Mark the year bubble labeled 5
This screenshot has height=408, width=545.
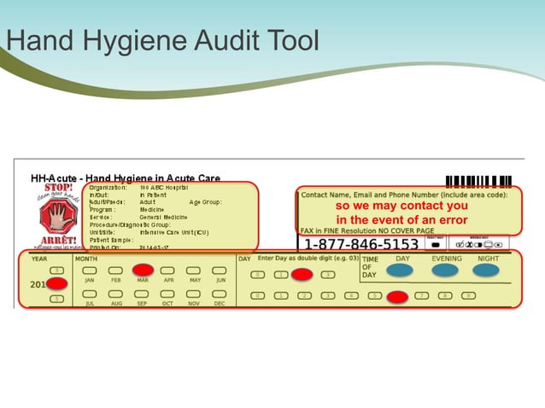[x=56, y=299]
